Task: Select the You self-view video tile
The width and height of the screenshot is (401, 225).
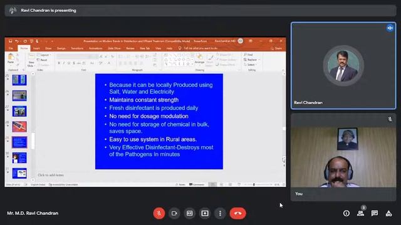Action: (x=343, y=157)
